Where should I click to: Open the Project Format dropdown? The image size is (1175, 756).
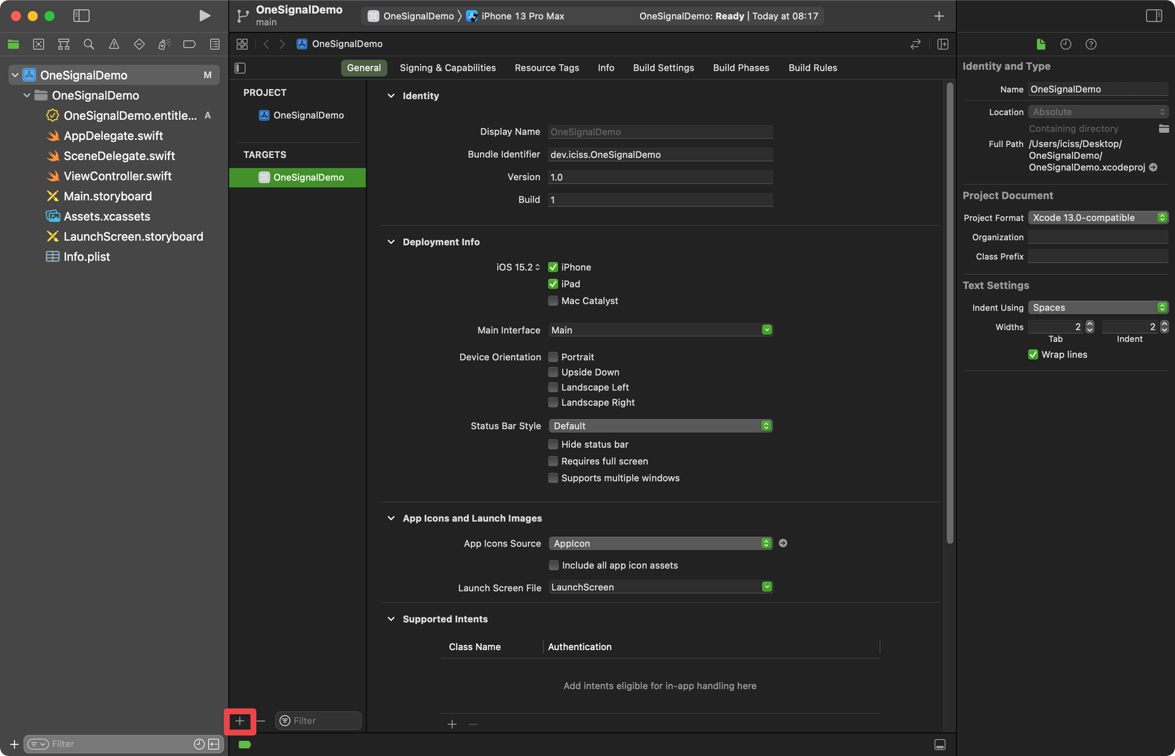1098,218
